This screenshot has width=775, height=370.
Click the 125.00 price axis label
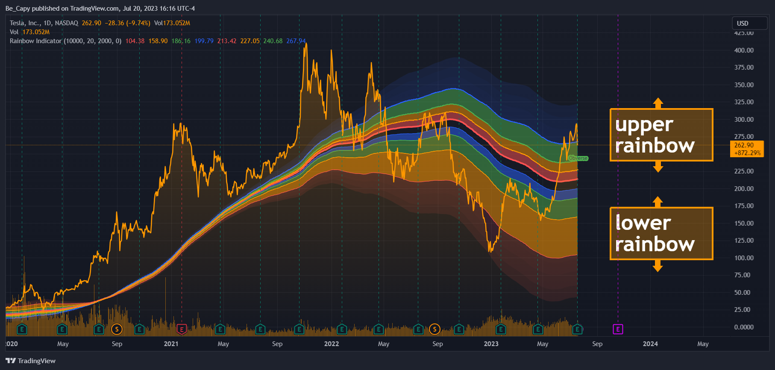coord(744,241)
